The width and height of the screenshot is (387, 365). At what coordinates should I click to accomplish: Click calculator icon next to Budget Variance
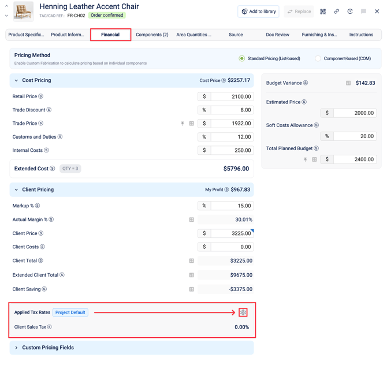click(348, 83)
